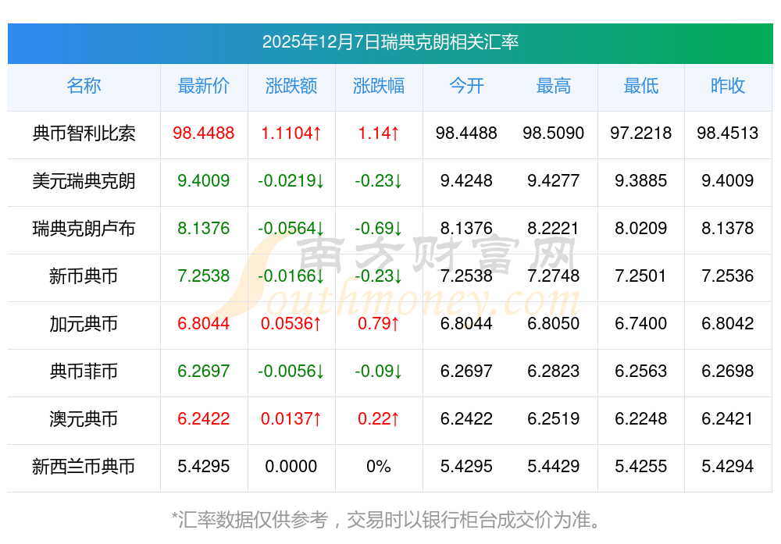Click the low value 6.7400
The image size is (781, 544).
[x=641, y=324]
